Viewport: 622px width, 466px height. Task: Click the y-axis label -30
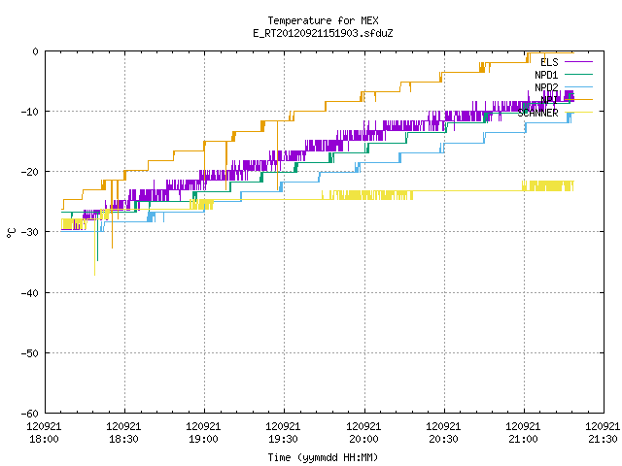point(30,232)
